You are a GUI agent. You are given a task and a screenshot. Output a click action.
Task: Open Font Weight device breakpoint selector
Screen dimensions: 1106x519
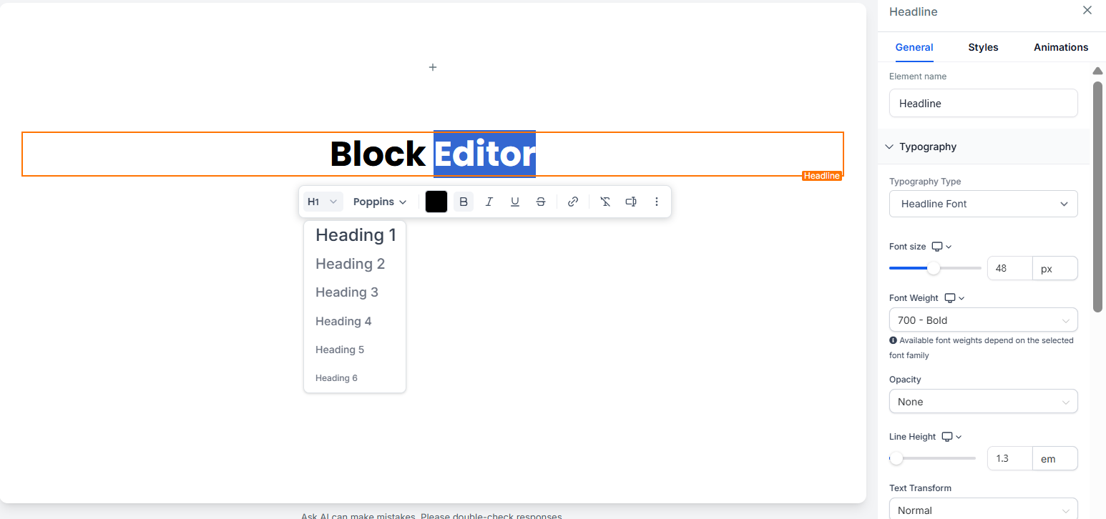(x=954, y=298)
